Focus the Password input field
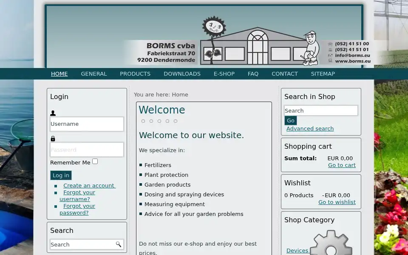The width and height of the screenshot is (408, 255). click(87, 150)
